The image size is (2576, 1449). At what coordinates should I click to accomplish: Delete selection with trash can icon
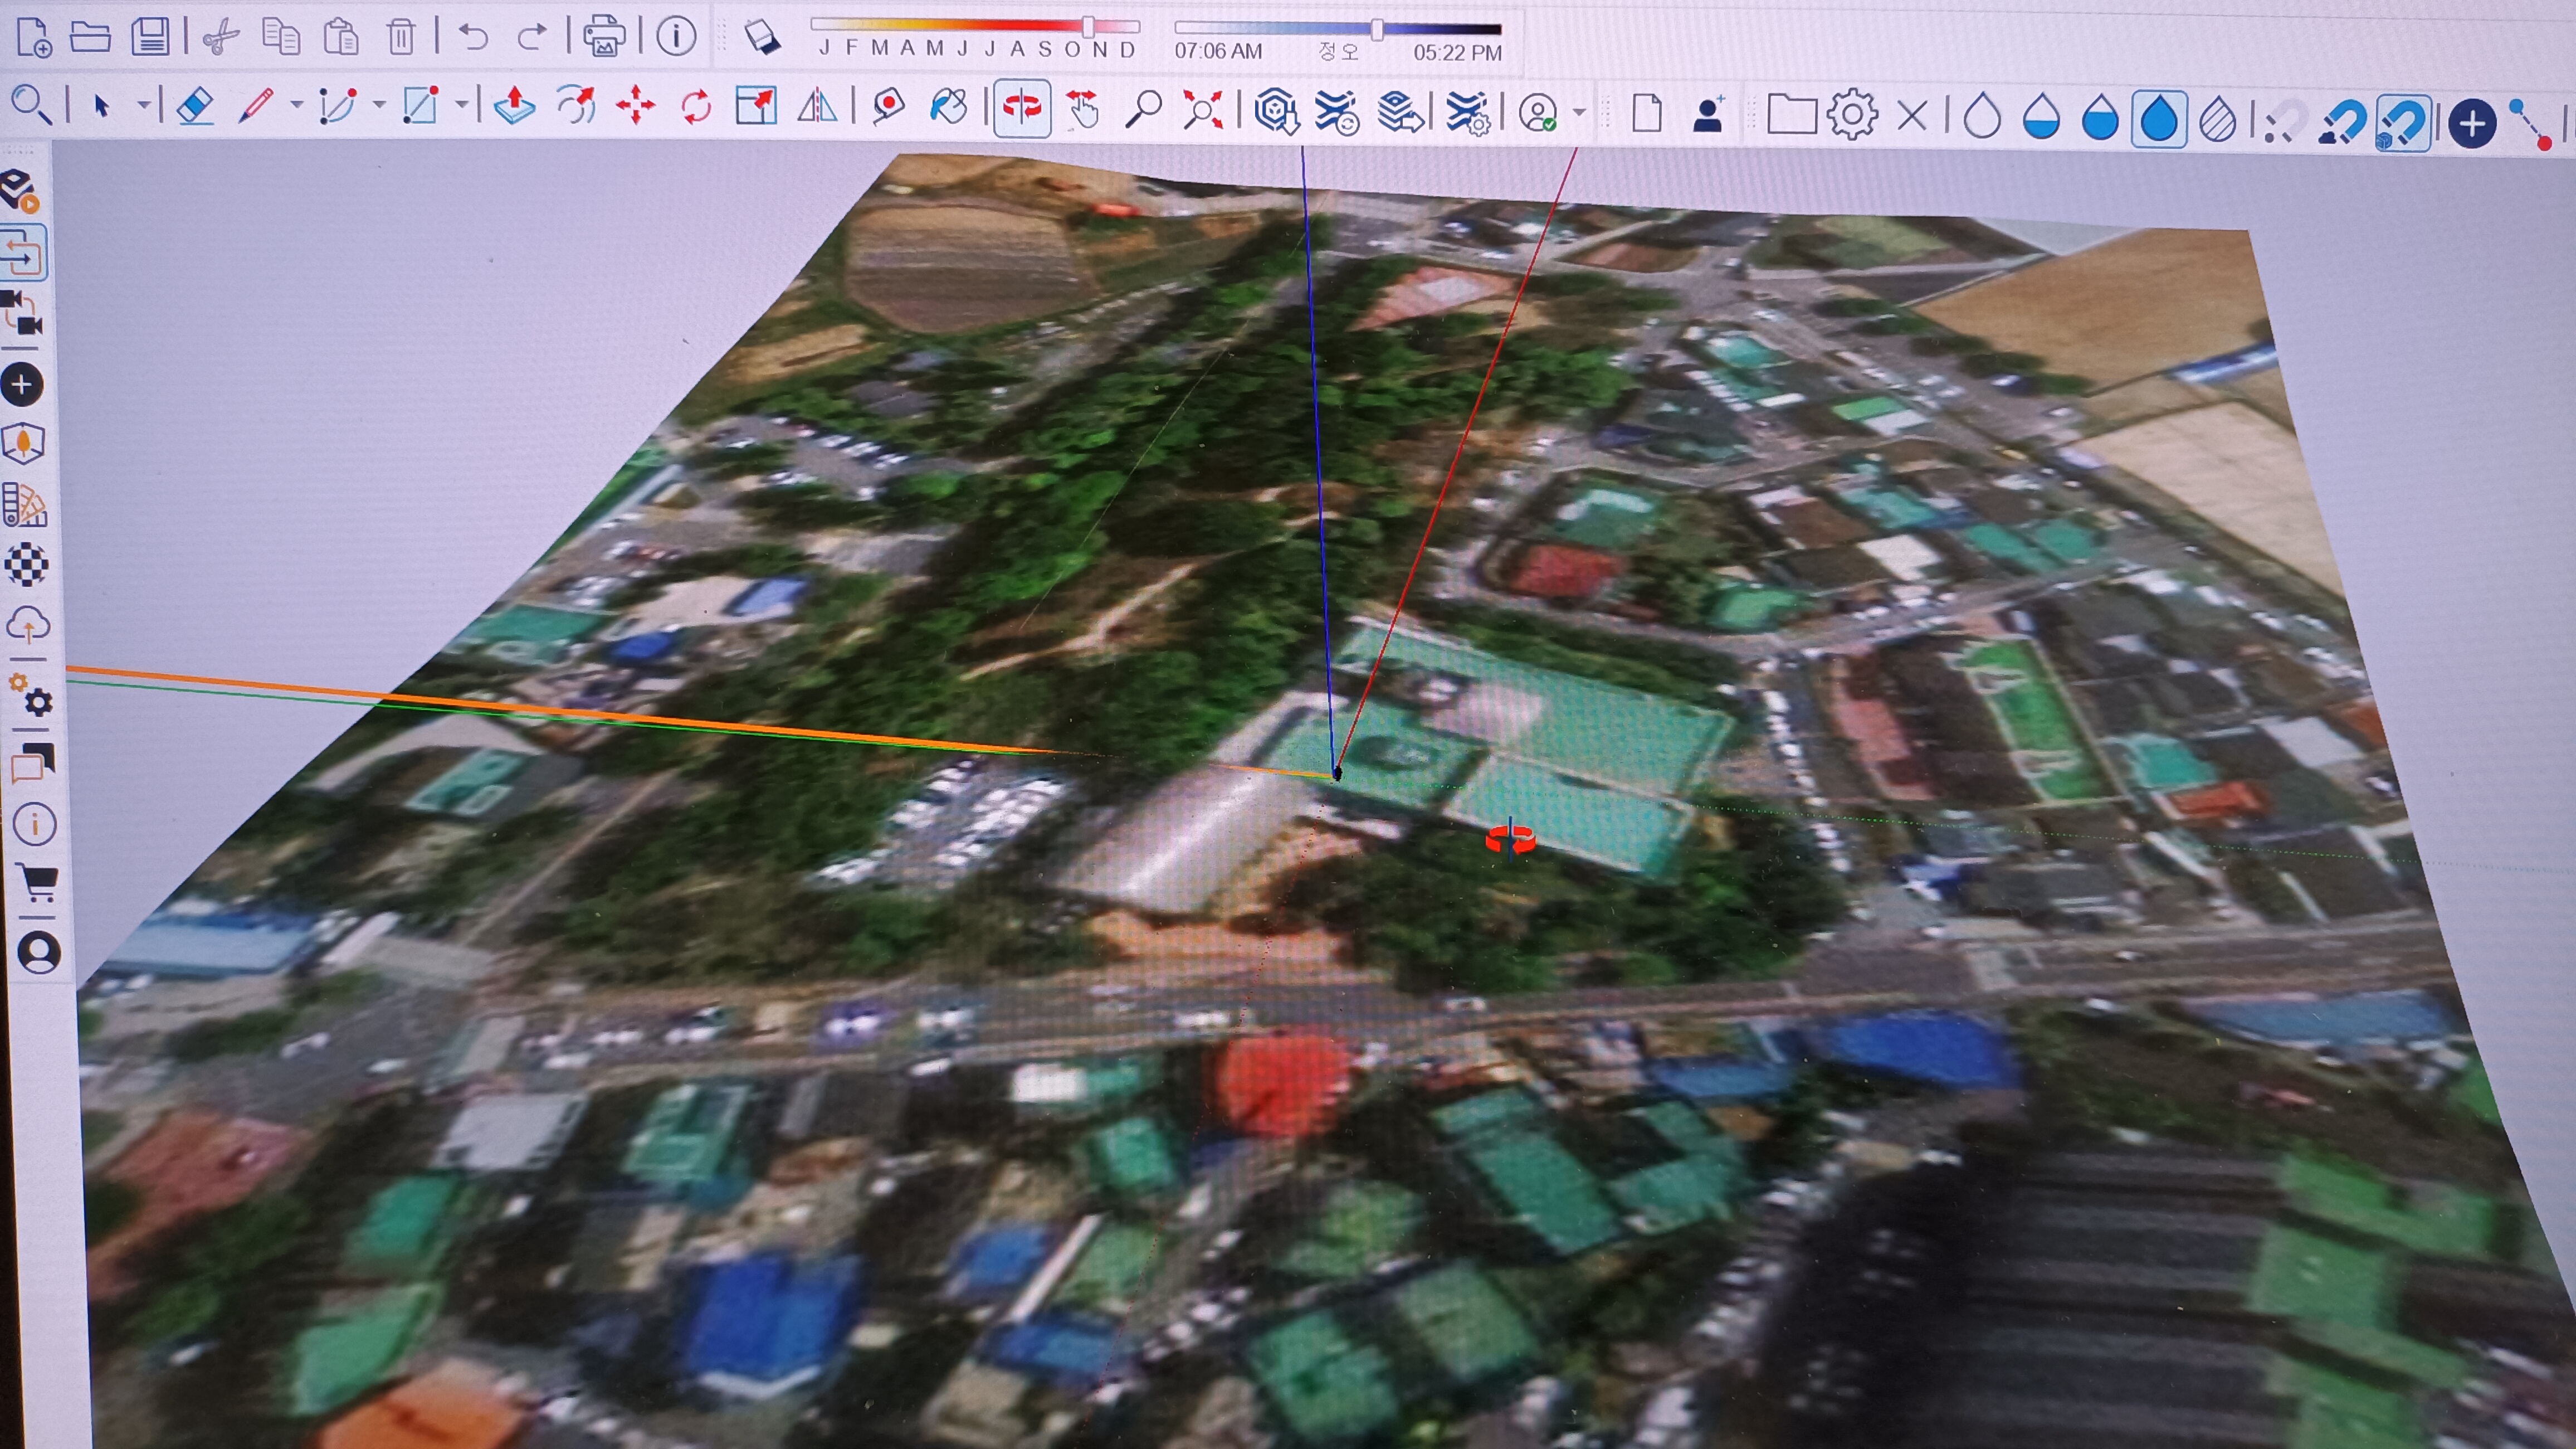401,37
